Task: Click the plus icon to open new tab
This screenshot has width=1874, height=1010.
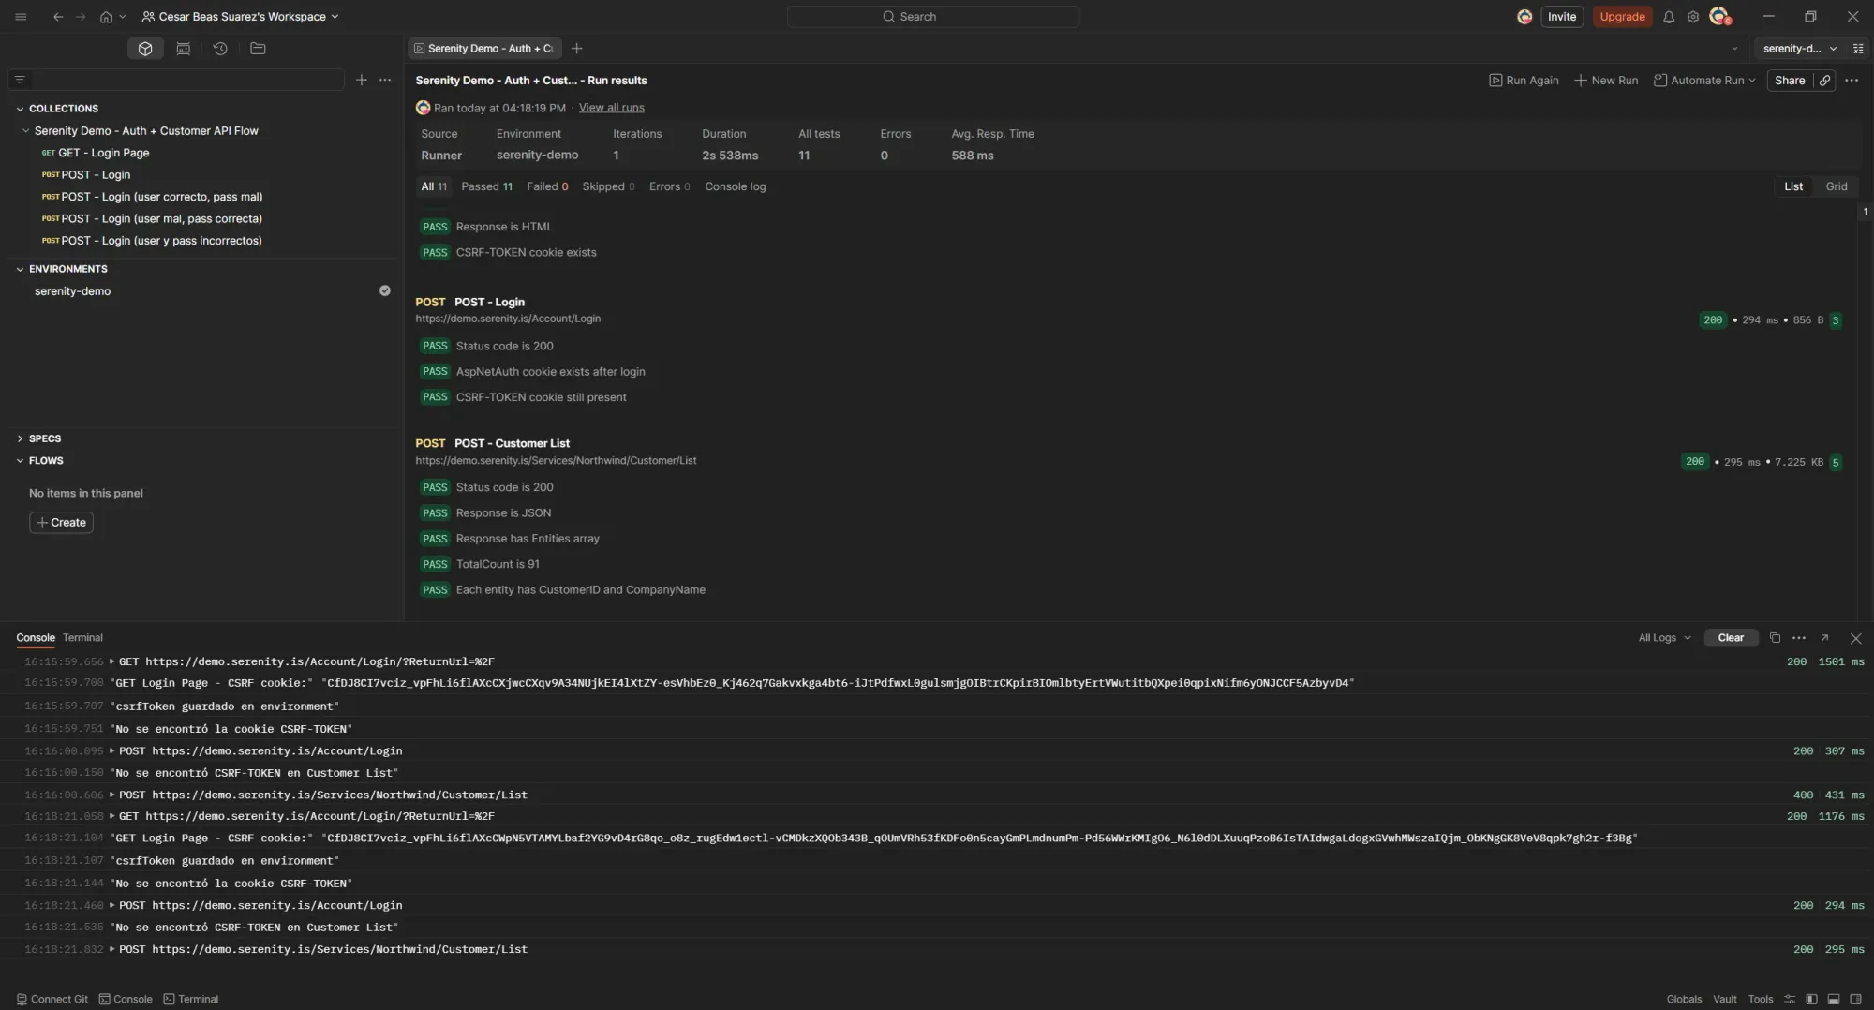Action: 577,49
